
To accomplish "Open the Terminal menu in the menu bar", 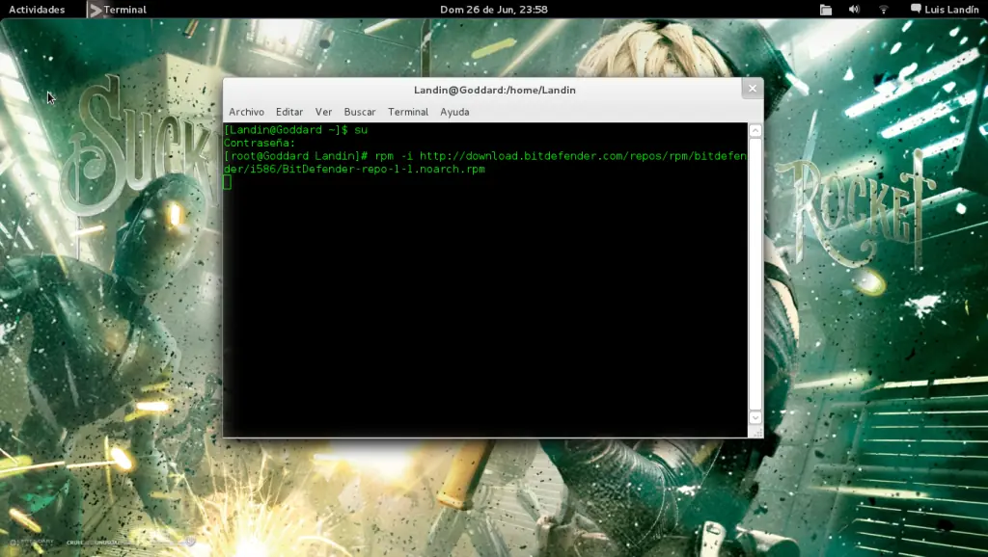I will (408, 112).
